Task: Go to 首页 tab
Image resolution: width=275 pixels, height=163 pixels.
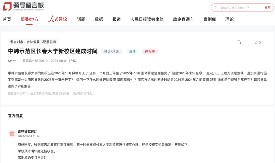Action: tap(7, 19)
